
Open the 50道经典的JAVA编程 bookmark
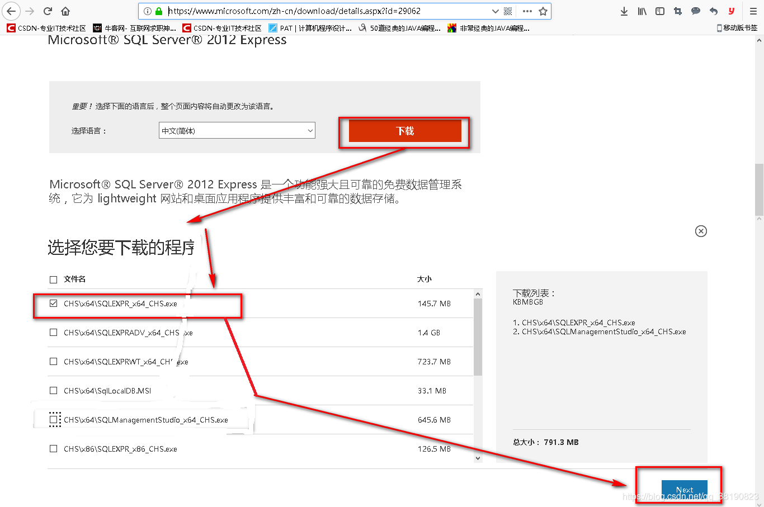(x=399, y=28)
